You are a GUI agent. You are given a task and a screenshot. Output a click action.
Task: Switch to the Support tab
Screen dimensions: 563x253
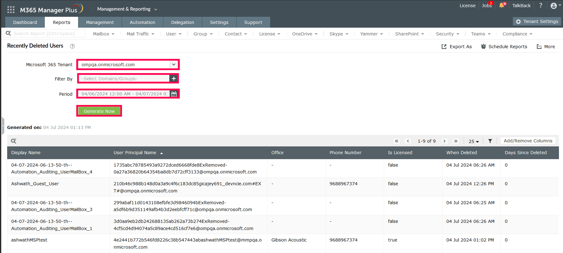tap(253, 22)
